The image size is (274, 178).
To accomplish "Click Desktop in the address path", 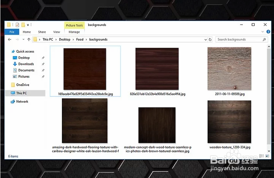I will coord(65,39).
